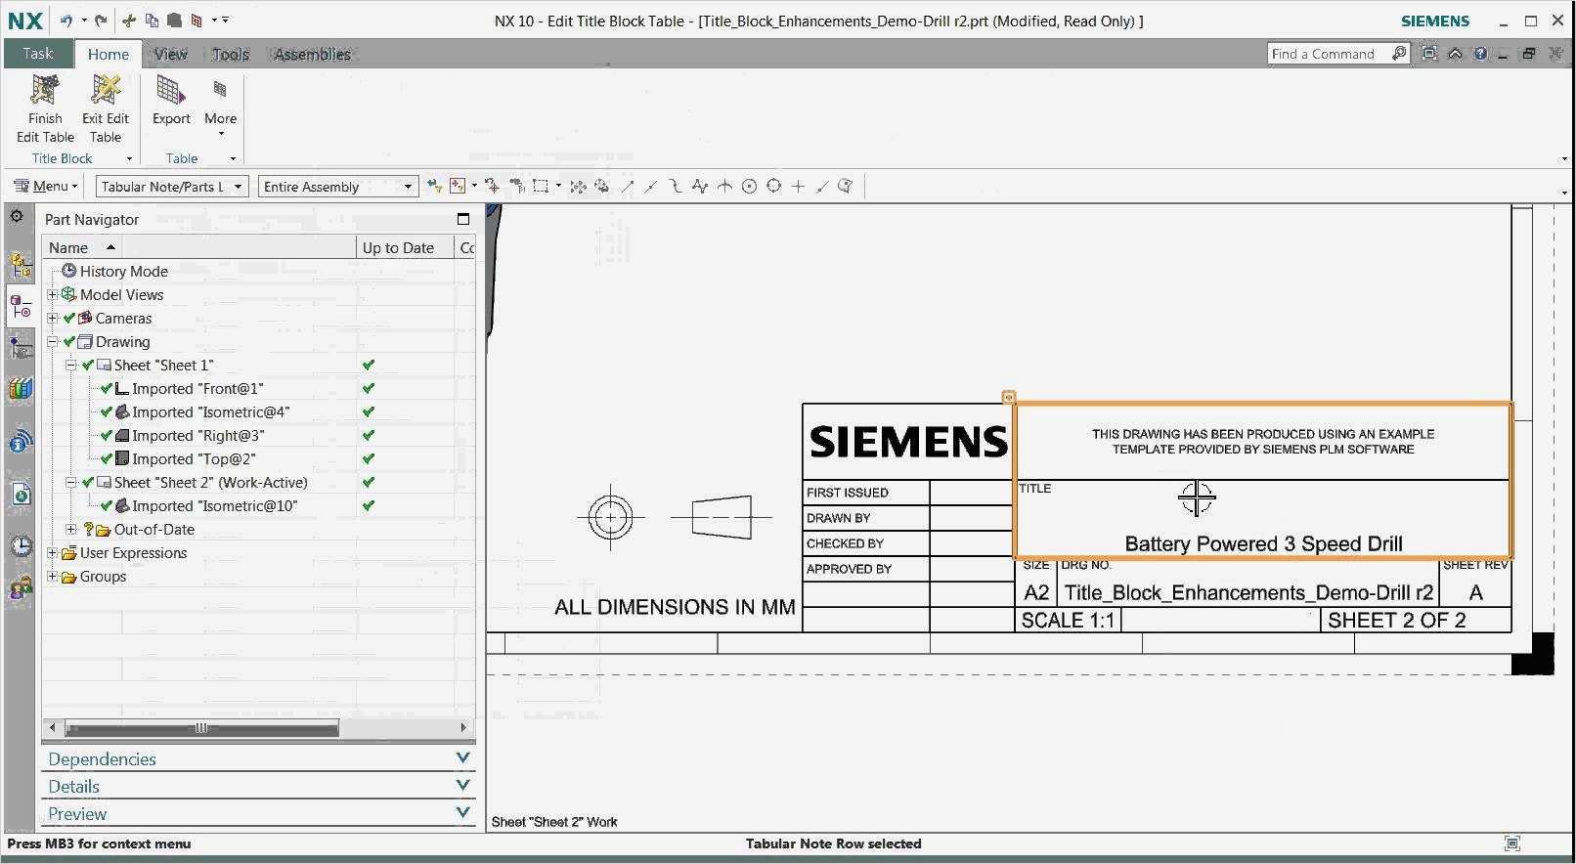The width and height of the screenshot is (1576, 864).
Task: Open the Assemblies ribbon tab
Action: tap(312, 55)
